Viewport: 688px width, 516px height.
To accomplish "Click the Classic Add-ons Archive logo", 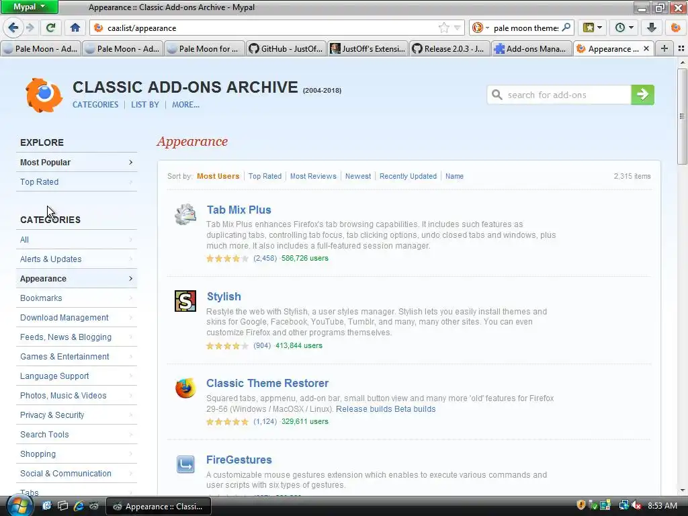I will 44,95.
